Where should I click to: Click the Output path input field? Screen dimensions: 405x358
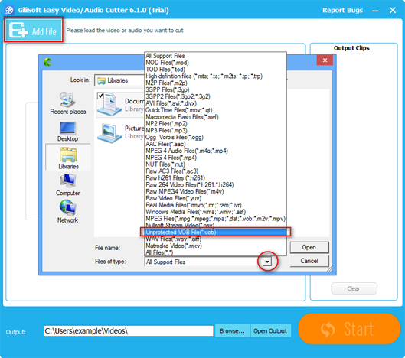[x=129, y=330]
